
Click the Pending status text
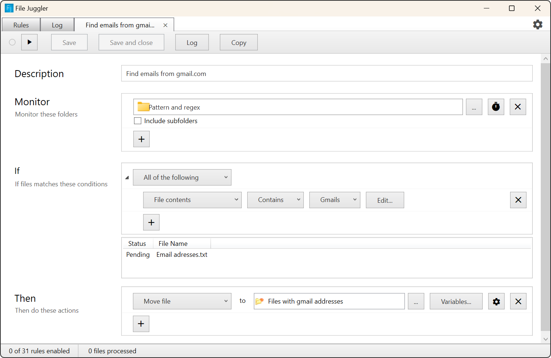(138, 255)
